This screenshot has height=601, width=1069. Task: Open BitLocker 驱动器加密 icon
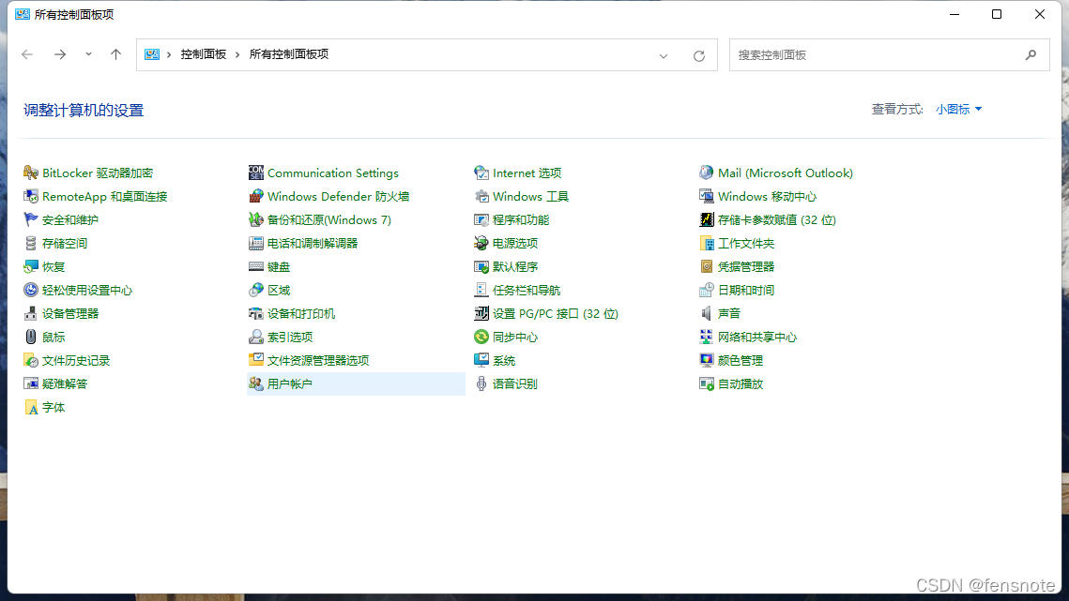click(31, 173)
